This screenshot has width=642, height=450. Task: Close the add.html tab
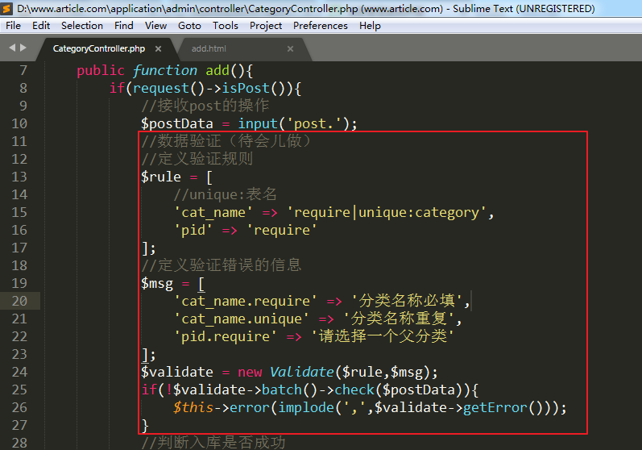point(288,48)
